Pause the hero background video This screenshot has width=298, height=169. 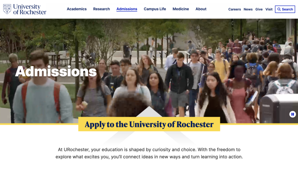coord(292,114)
